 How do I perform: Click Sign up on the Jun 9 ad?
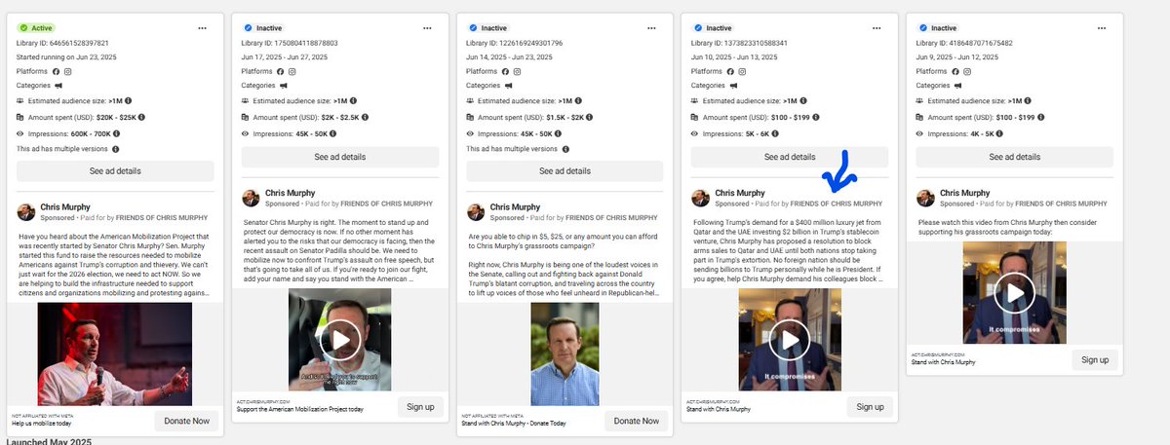(x=1095, y=359)
